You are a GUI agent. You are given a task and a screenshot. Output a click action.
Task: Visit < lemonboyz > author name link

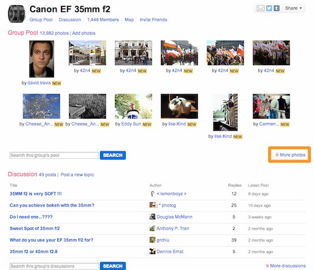click(x=171, y=193)
